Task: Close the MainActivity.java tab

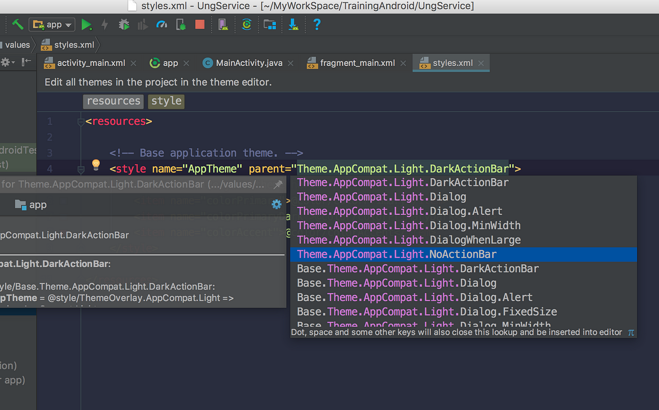Action: pyautogui.click(x=291, y=63)
